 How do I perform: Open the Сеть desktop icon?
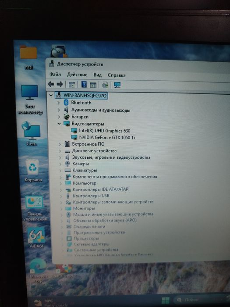pos(31,133)
